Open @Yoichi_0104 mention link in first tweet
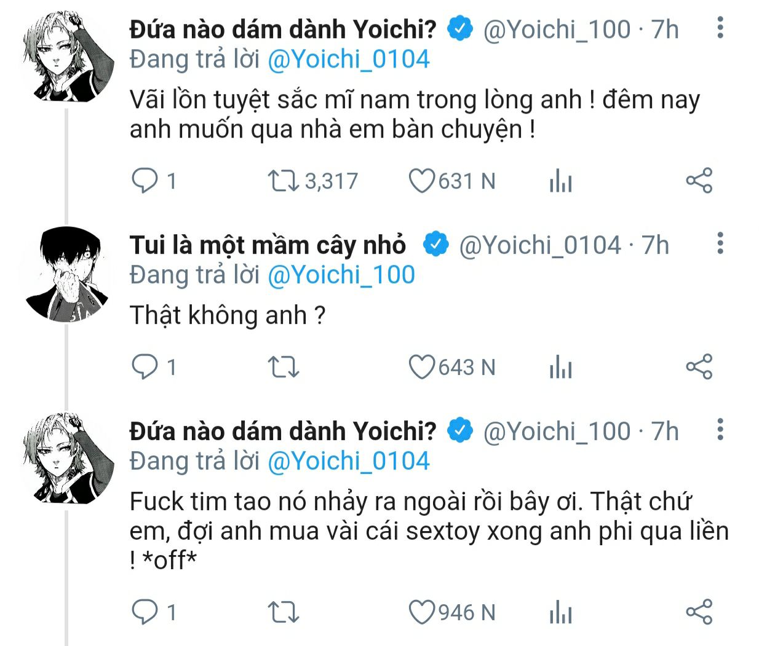Screen dimensions: 759x646 pyautogui.click(x=348, y=60)
